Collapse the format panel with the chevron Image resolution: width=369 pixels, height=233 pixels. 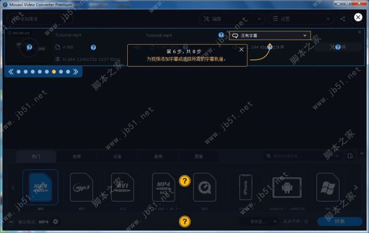click(362, 153)
